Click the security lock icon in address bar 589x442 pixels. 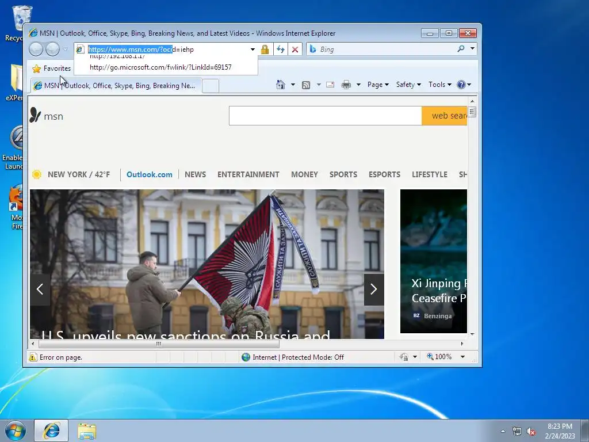(265, 49)
